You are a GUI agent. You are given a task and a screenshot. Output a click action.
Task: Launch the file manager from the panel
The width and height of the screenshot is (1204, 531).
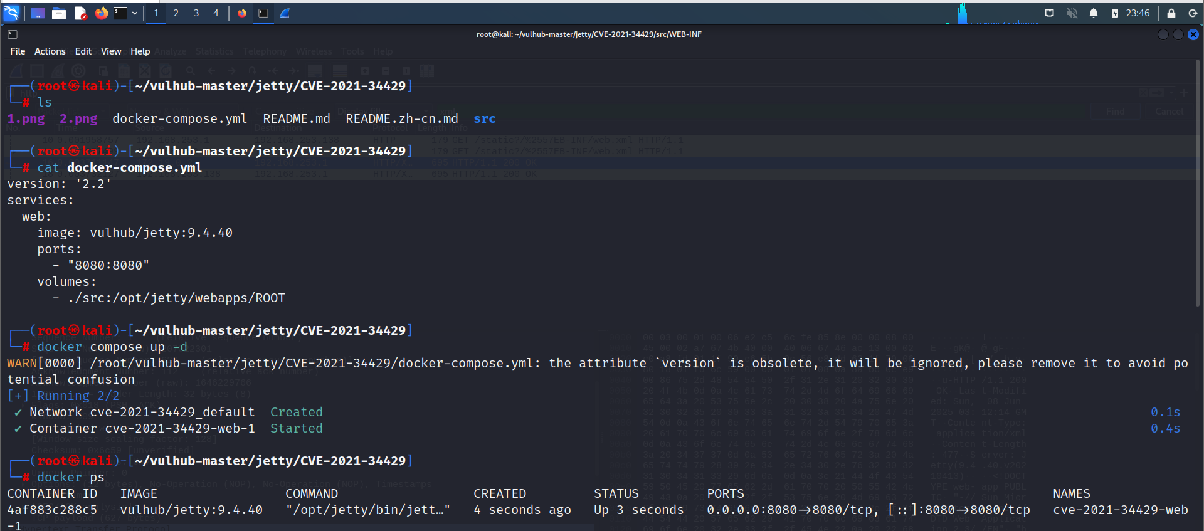point(59,13)
